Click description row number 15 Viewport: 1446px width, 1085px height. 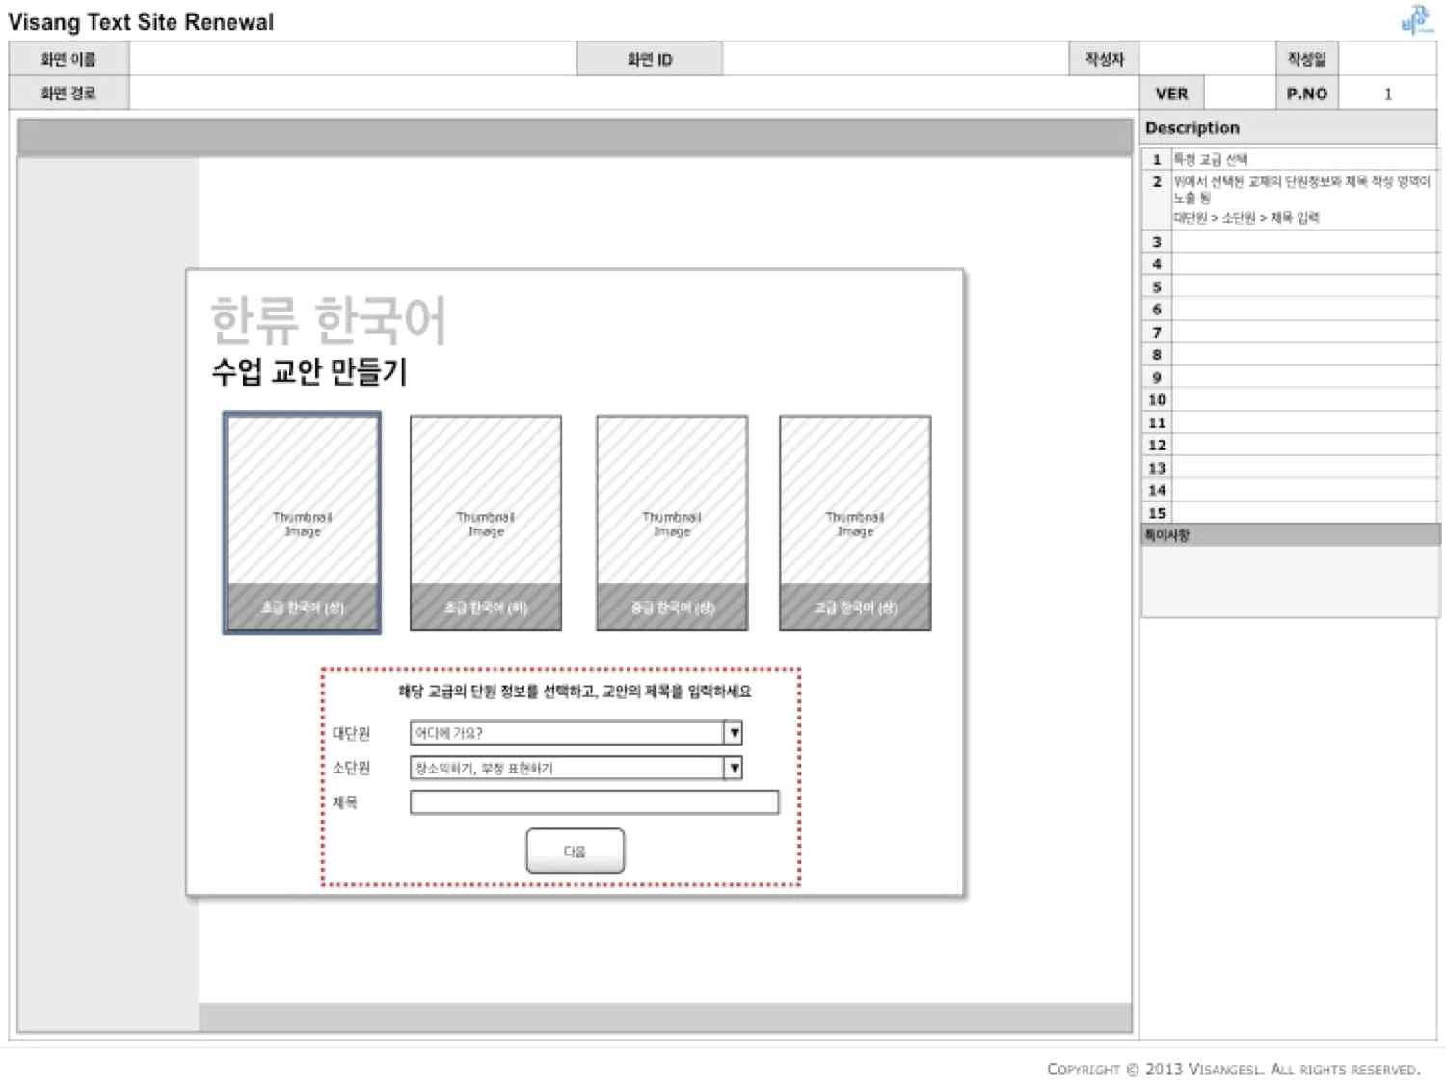point(1157,513)
